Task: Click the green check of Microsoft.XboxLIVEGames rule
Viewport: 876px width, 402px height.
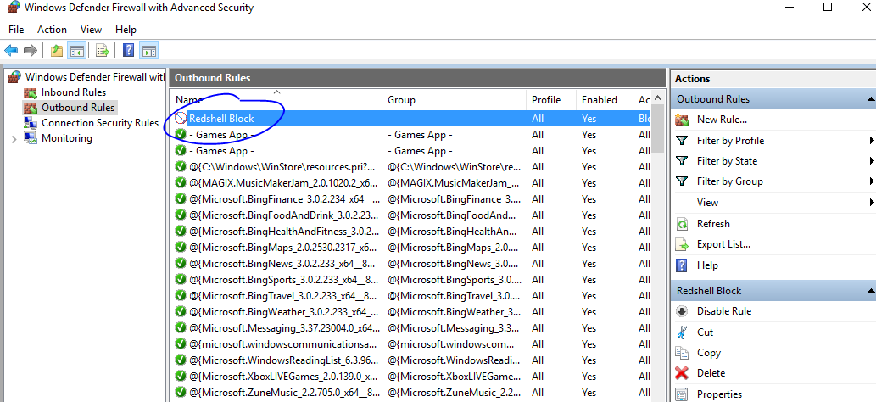Action: pos(180,377)
